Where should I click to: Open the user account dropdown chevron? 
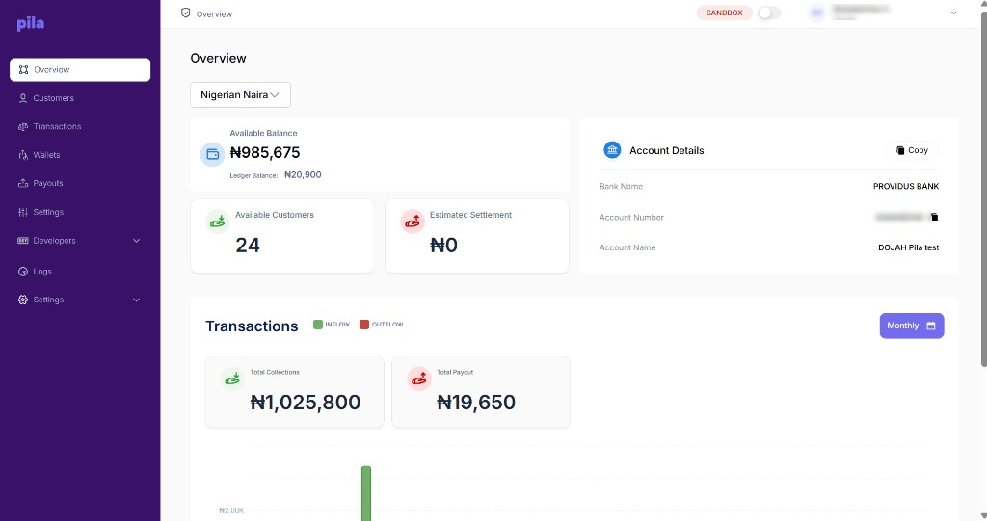point(953,13)
